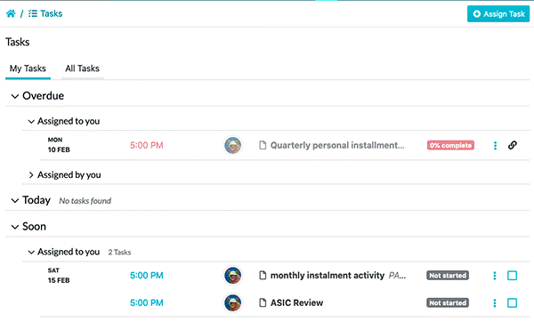Image resolution: width=534 pixels, height=322 pixels.
Task: Collapse the Soon section
Action: (14, 227)
